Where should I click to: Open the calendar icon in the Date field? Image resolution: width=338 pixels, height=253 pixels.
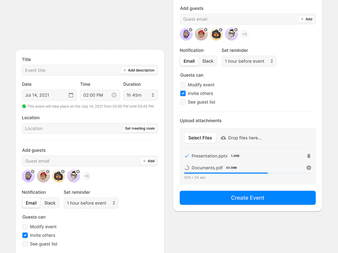[x=71, y=95]
